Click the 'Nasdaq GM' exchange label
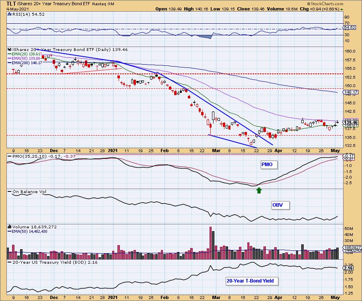 pyautogui.click(x=103, y=4)
